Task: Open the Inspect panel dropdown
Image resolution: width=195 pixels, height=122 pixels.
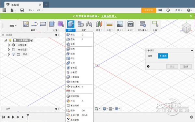Action: 110,30
